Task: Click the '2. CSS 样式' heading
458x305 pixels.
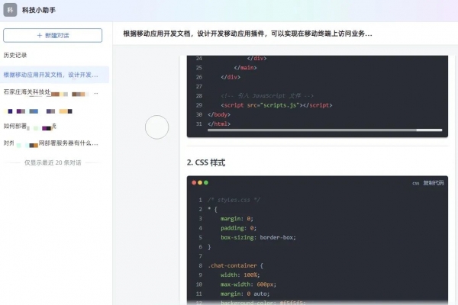Action: 206,162
